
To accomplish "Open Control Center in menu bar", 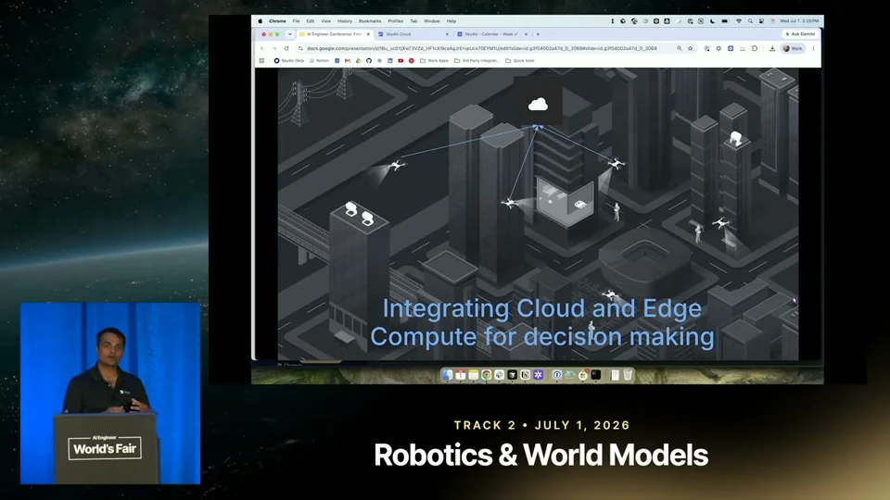I will 761,21.
